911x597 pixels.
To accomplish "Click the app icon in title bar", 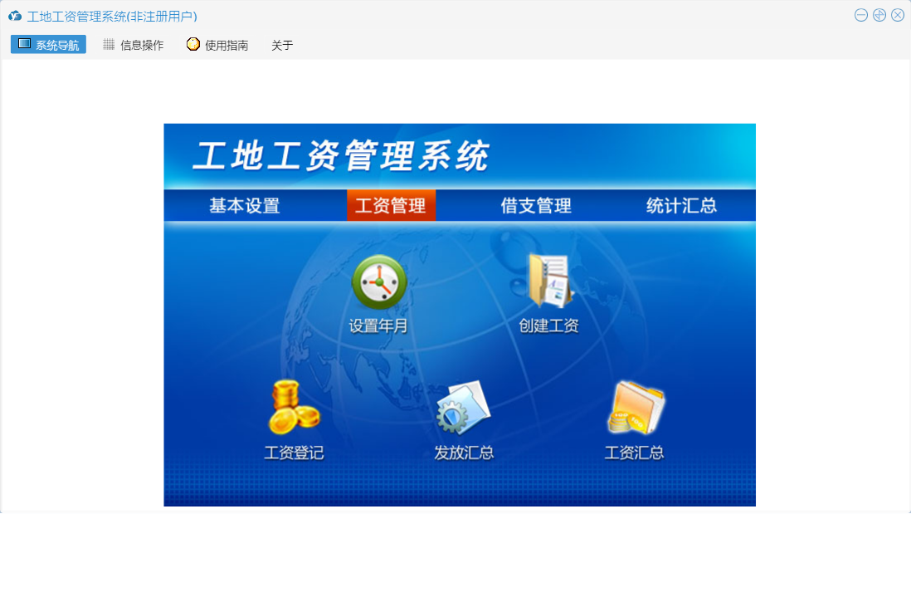I will [x=15, y=16].
